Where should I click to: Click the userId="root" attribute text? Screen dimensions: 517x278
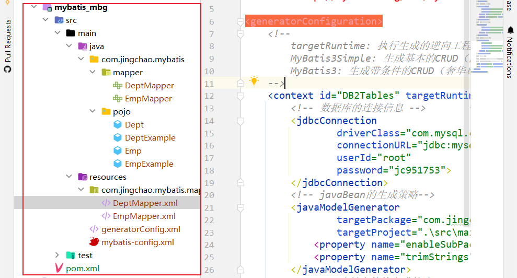point(374,158)
